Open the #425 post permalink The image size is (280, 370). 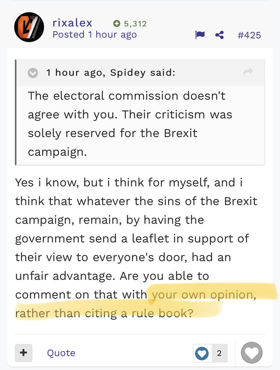(x=249, y=35)
